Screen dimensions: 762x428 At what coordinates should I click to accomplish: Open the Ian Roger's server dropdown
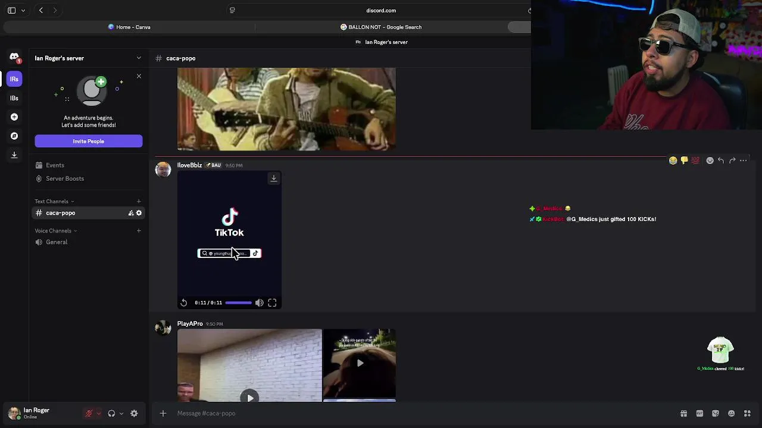(139, 58)
